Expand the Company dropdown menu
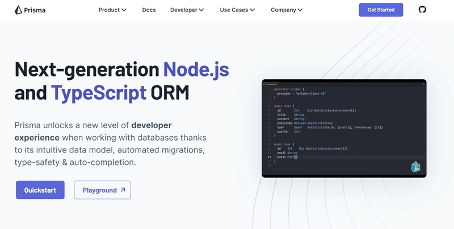The image size is (454, 229). [287, 10]
